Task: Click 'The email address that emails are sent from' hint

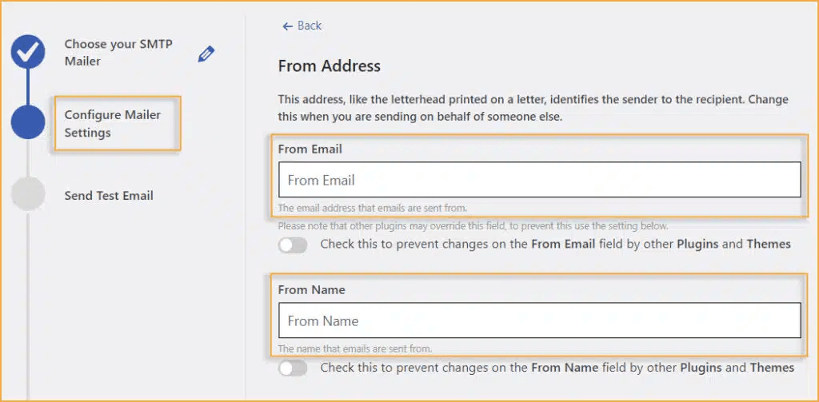Action: 373,208
